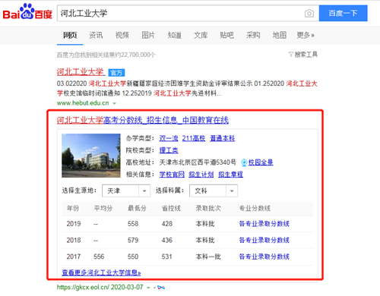This screenshot has height=296, width=380.
Task: Open the 选择生源地 dropdown showing 天津
Action: tap(126, 191)
